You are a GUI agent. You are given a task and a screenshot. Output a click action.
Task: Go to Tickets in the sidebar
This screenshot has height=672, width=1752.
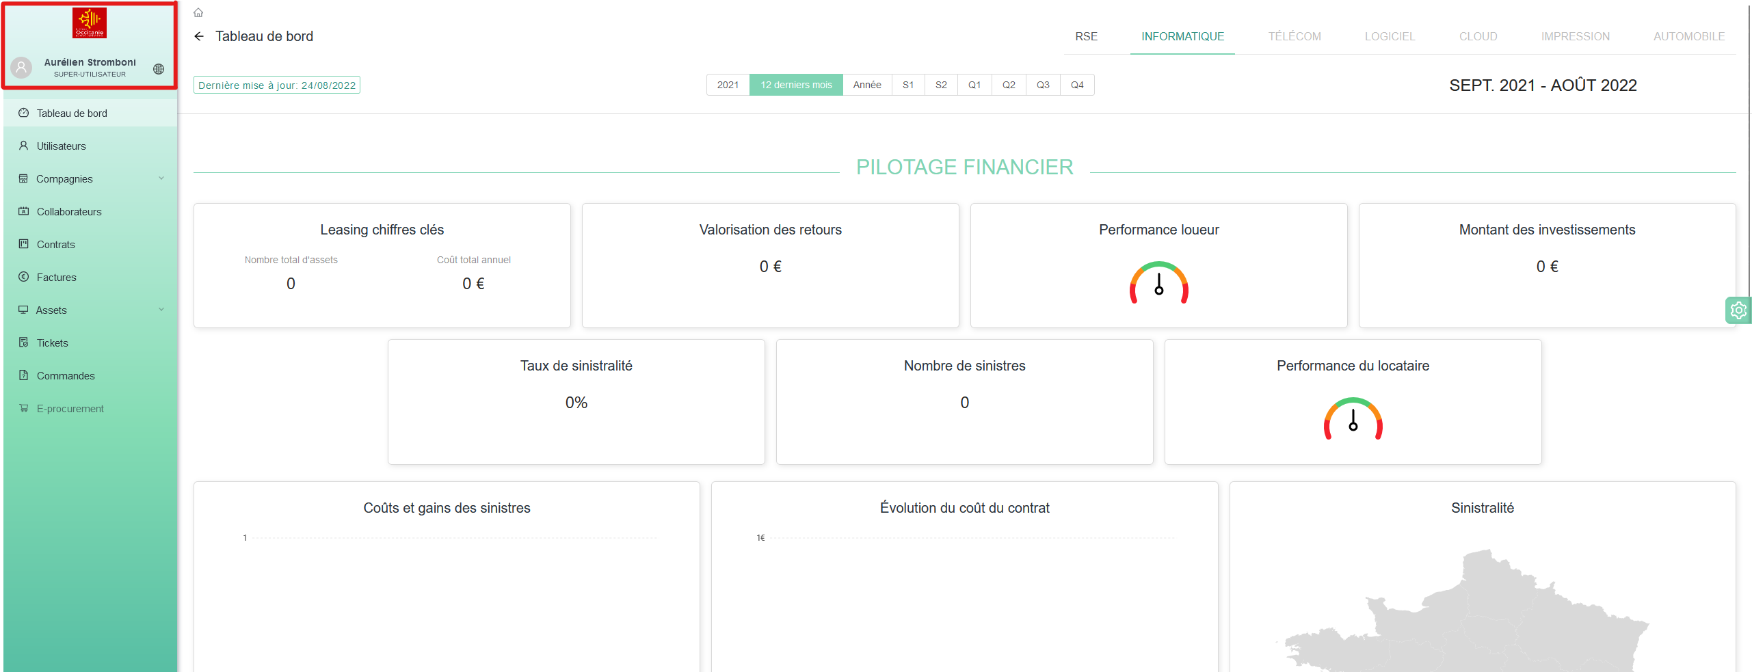[x=53, y=343]
